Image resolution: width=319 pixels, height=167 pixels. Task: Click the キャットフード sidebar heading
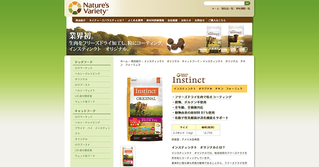(x=85, y=111)
